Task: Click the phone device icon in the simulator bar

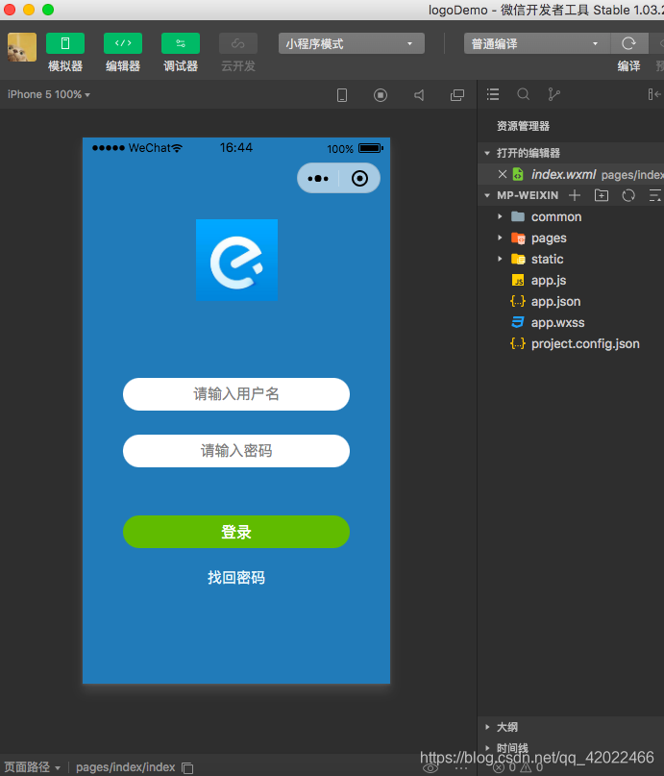Action: click(342, 95)
